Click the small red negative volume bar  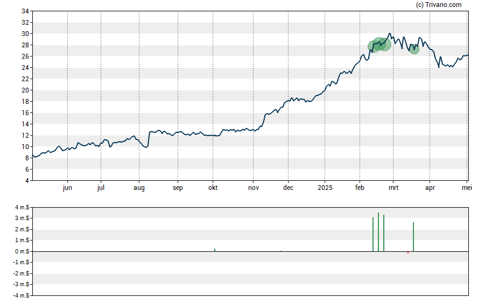[408, 252]
